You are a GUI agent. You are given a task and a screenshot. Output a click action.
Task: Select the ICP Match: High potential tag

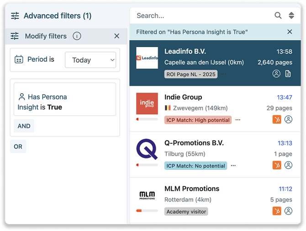click(198, 120)
